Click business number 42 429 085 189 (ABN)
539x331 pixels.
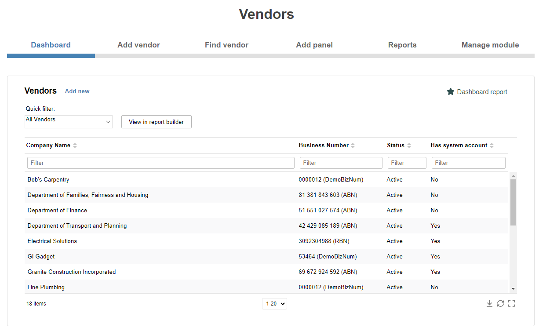(328, 226)
